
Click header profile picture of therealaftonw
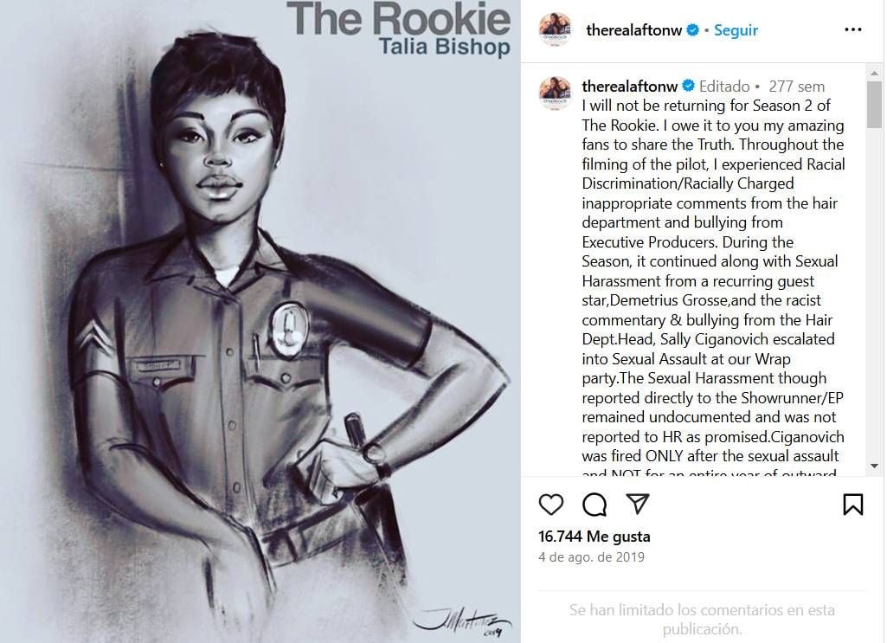coord(556,29)
